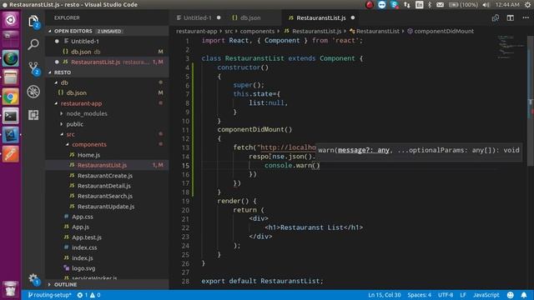Open RestaurantUpdate.js in the file tree
Viewport: 534px width, 300px height.
pyautogui.click(x=108, y=207)
